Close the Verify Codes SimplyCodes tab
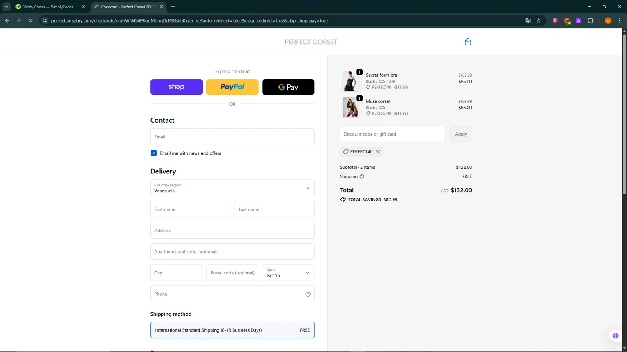This screenshot has width=627, height=352. coord(84,7)
